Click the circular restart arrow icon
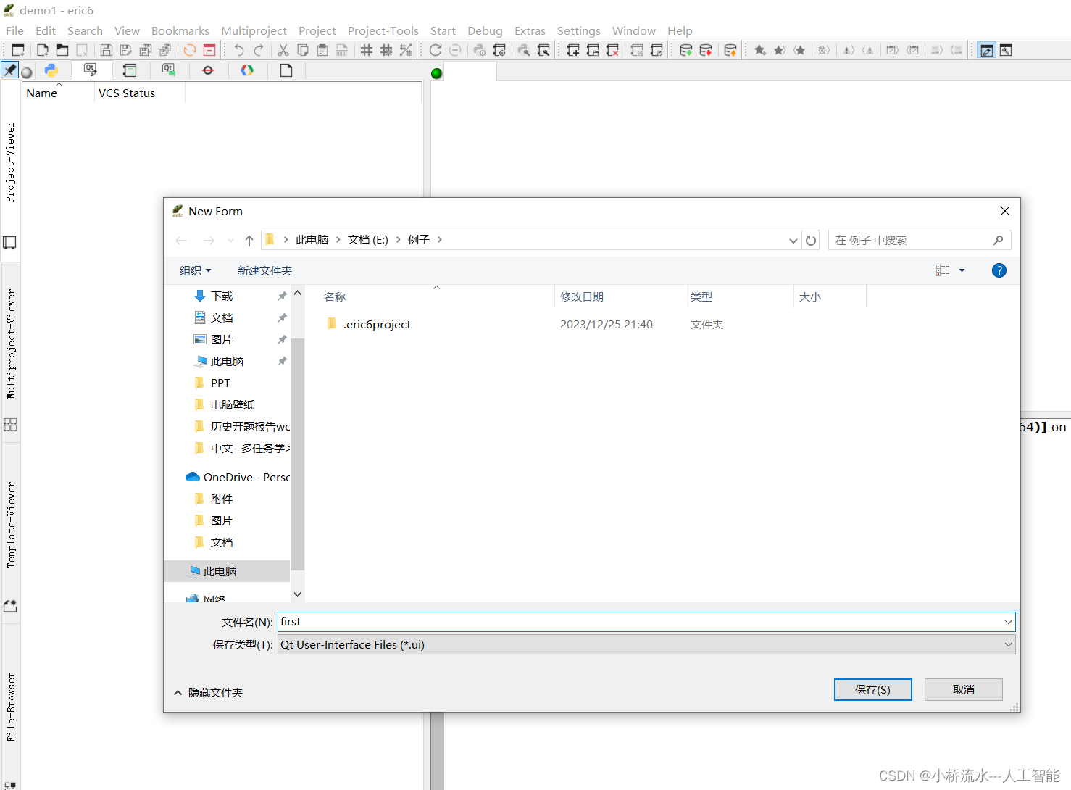The width and height of the screenshot is (1071, 790). tap(436, 50)
